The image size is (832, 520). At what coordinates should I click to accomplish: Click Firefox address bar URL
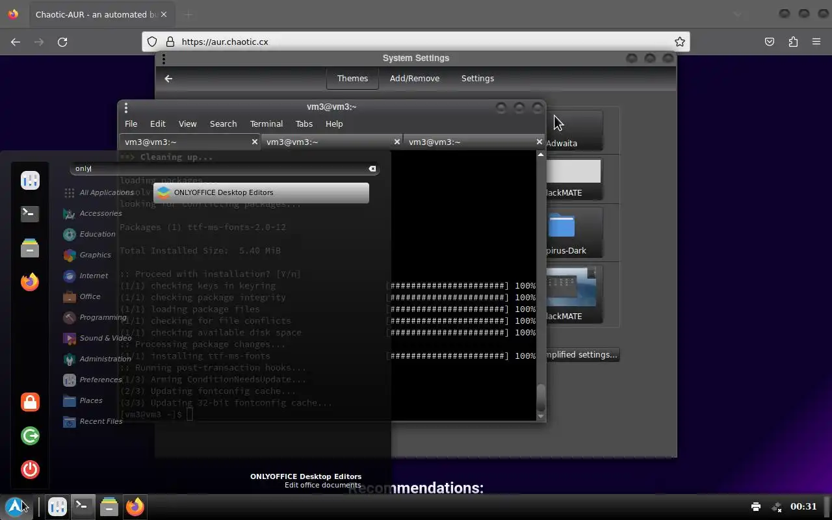[x=225, y=42]
